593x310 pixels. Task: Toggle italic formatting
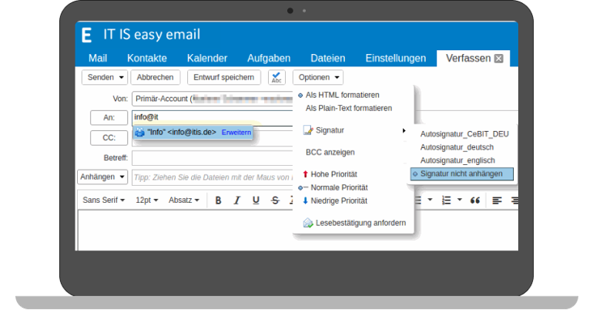(x=236, y=200)
